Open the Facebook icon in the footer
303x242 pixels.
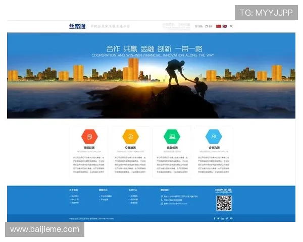click(215, 218)
